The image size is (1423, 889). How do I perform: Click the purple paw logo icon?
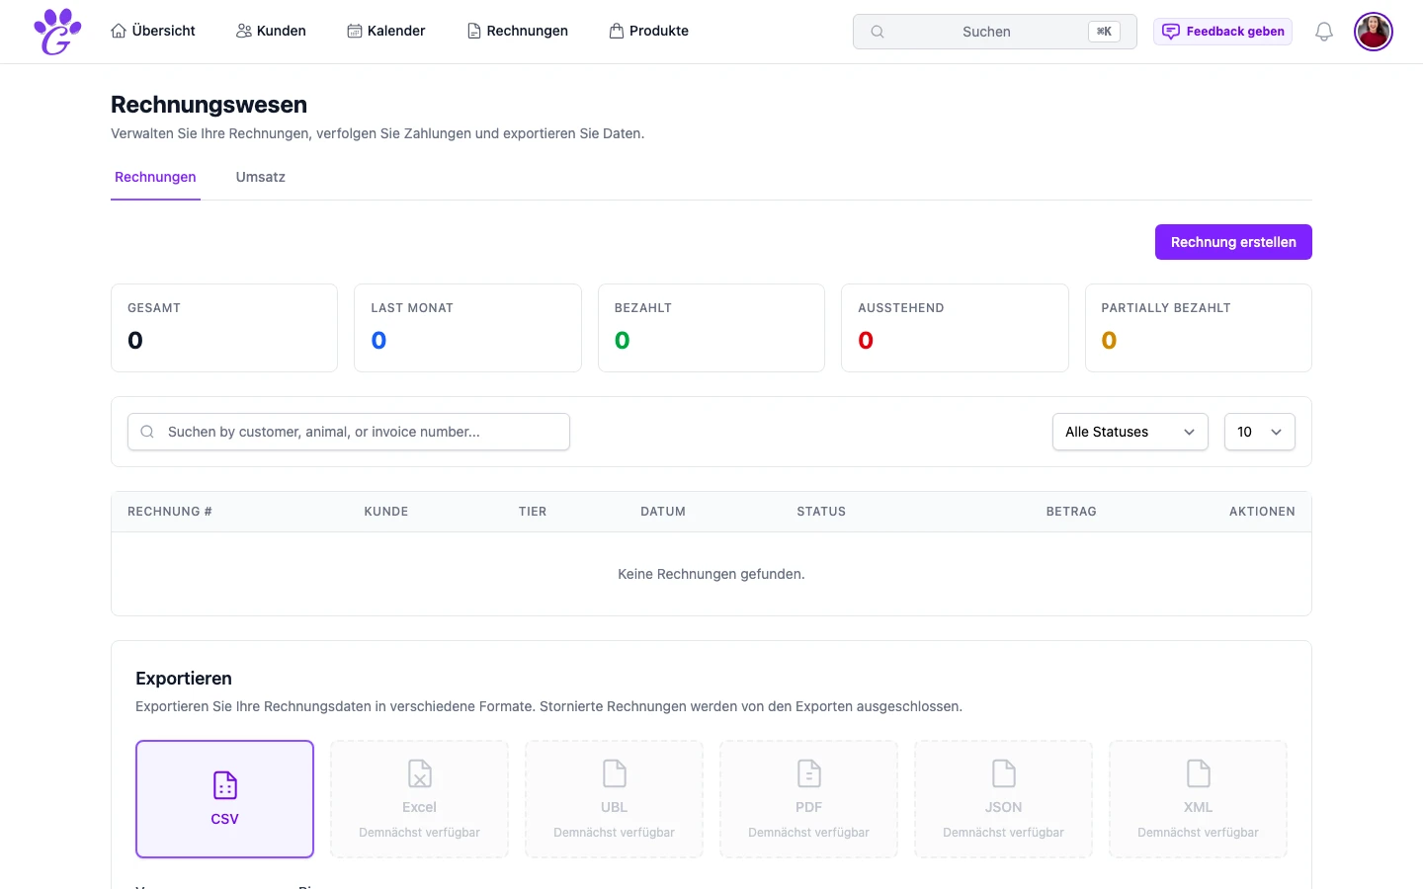57,32
